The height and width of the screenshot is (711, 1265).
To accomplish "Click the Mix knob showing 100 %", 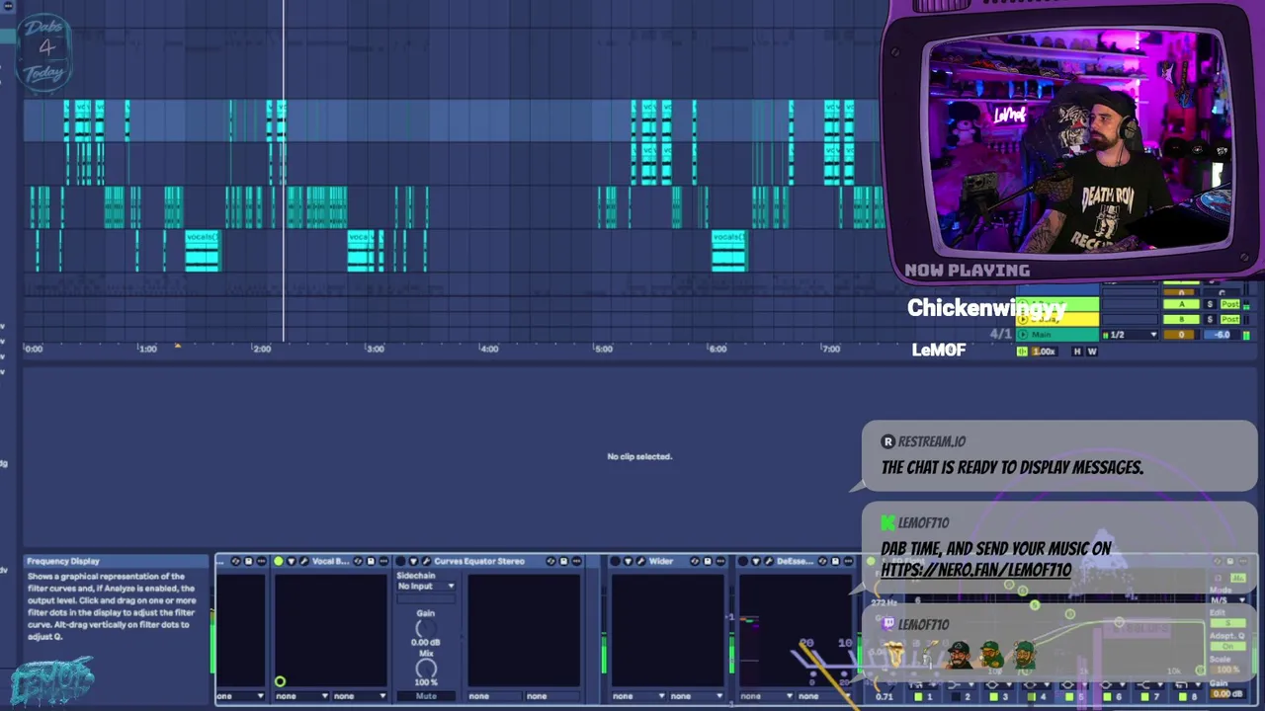I will click(x=426, y=669).
